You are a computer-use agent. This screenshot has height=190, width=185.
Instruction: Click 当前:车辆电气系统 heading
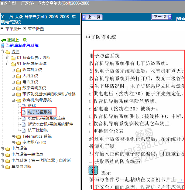pyautogui.click(x=22, y=46)
